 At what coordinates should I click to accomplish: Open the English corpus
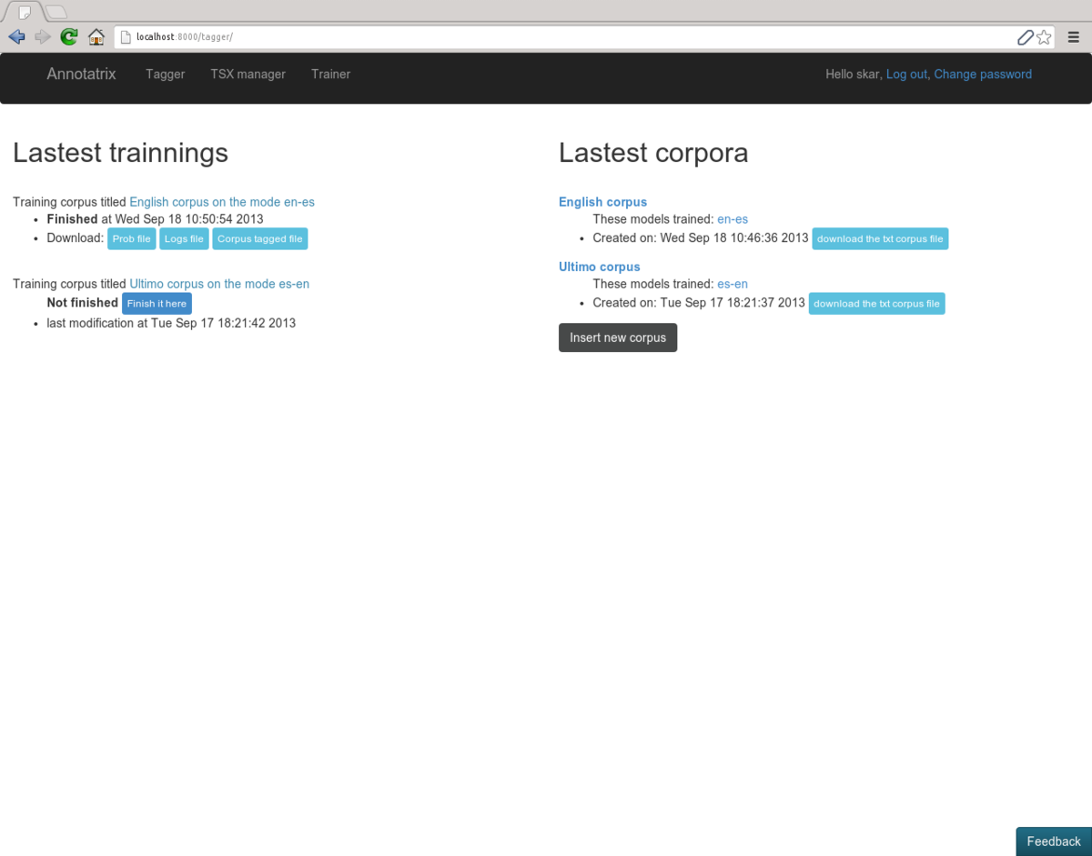pyautogui.click(x=602, y=201)
